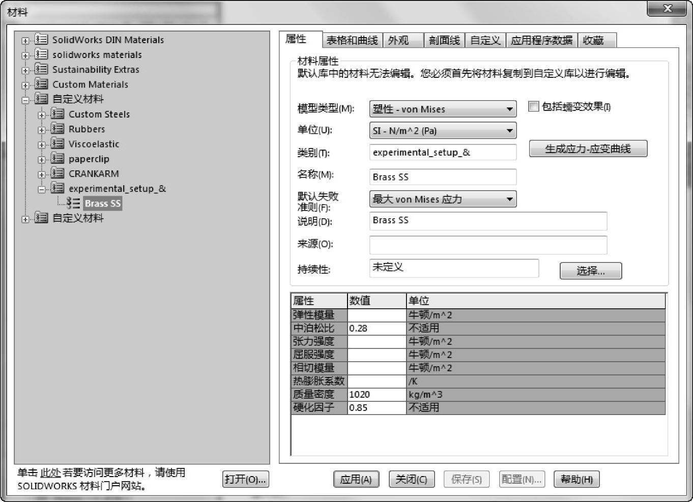Image resolution: width=693 pixels, height=502 pixels.
Task: Click the 质量密度 value cell 1020
Action: click(377, 394)
